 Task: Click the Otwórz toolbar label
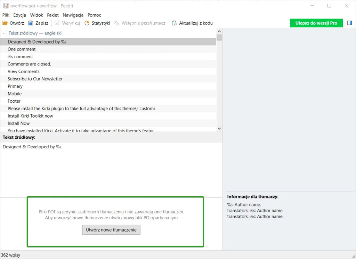pyautogui.click(x=17, y=23)
